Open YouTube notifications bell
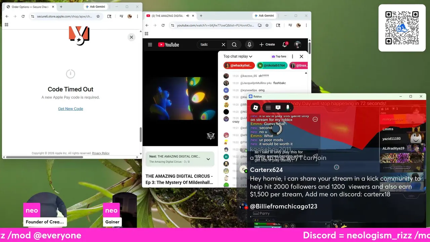The width and height of the screenshot is (430, 242). pyautogui.click(x=285, y=44)
